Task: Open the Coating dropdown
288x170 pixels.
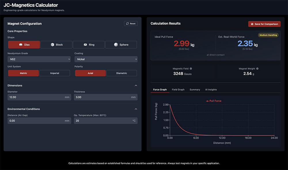Action: pyautogui.click(x=106, y=59)
